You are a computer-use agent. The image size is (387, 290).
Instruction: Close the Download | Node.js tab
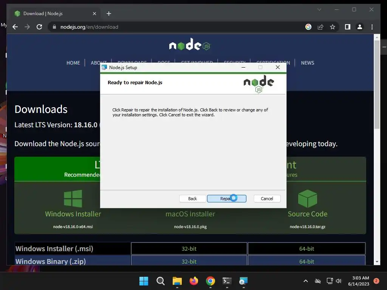(94, 14)
